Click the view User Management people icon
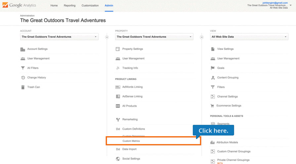 [x=213, y=58]
